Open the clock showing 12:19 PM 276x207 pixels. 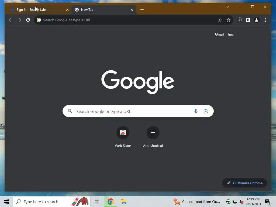point(253,202)
